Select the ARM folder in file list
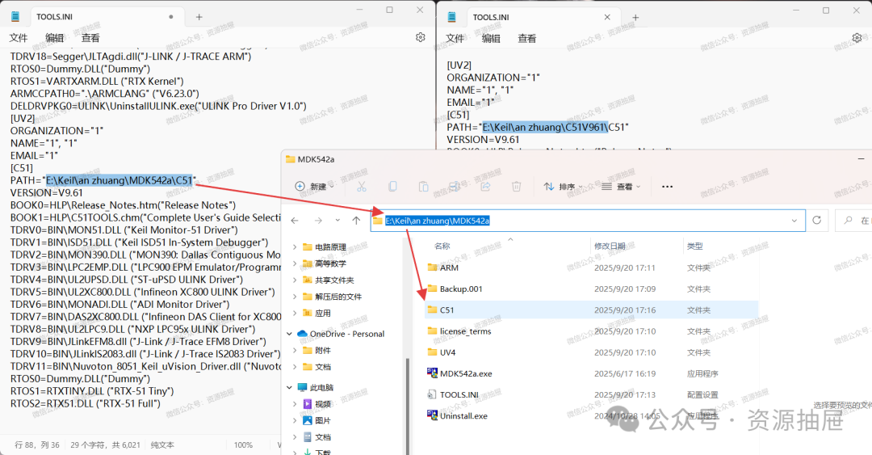Viewport: 872px width, 455px height. 593,268
